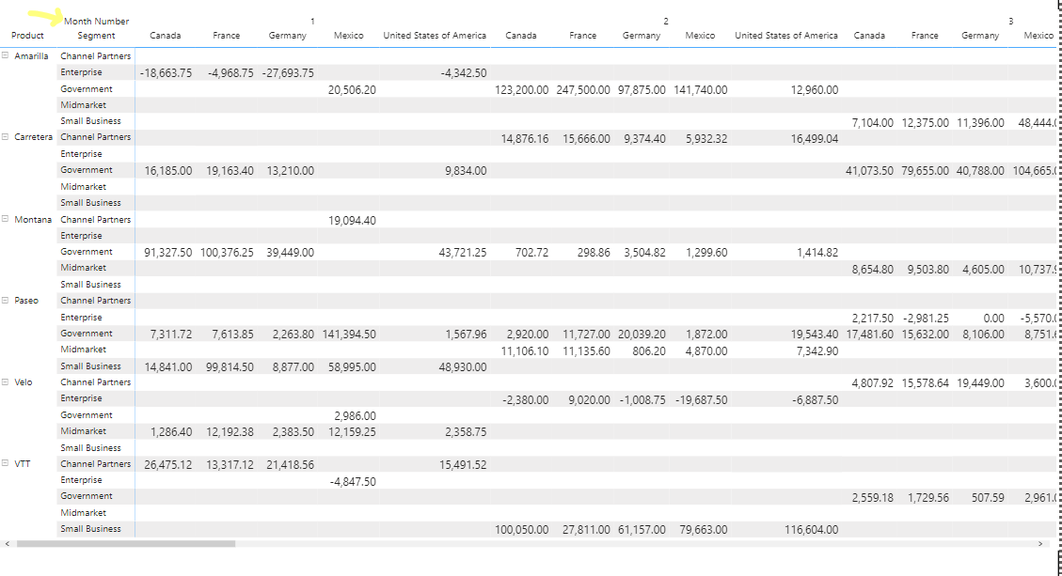Image resolution: width=1062 pixels, height=576 pixels.
Task: Select month 1 column header
Action: [312, 21]
